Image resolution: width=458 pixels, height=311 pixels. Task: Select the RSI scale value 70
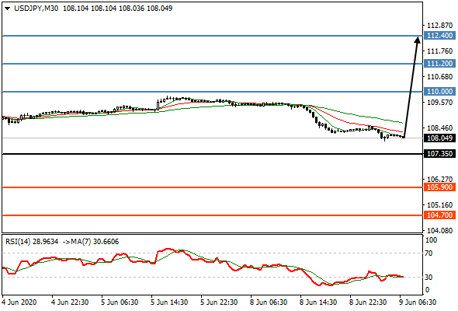[x=429, y=253]
